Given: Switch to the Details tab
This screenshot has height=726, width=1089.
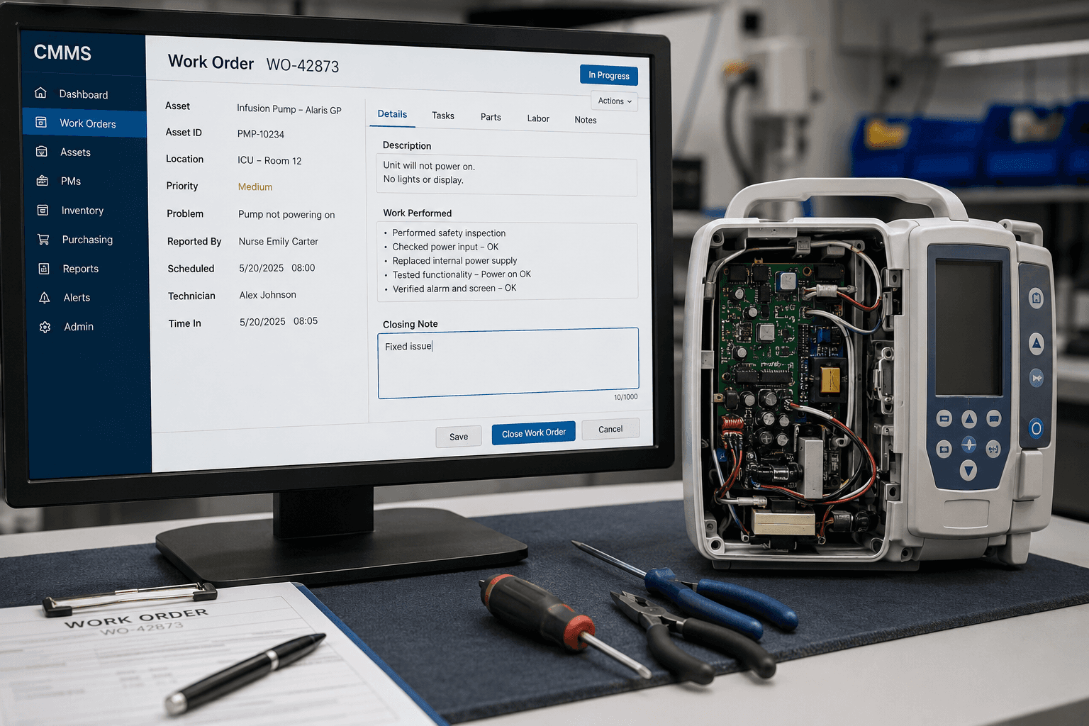Looking at the screenshot, I should click(x=392, y=114).
